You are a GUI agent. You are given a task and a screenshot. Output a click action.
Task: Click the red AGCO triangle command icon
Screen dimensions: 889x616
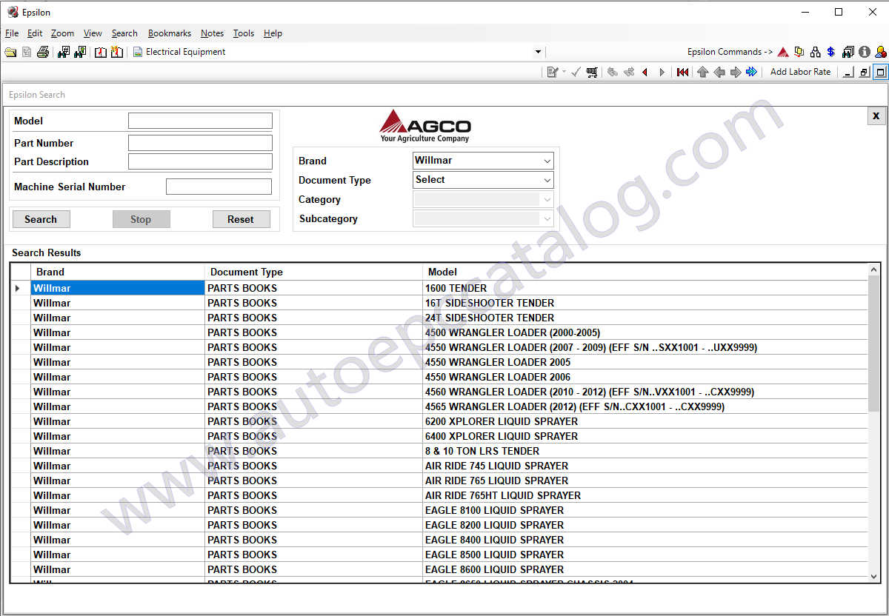click(783, 52)
